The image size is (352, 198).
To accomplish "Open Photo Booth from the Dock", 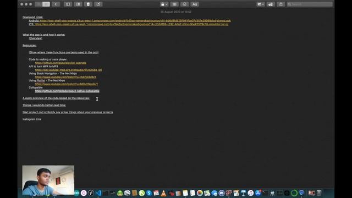I will click(229, 193).
